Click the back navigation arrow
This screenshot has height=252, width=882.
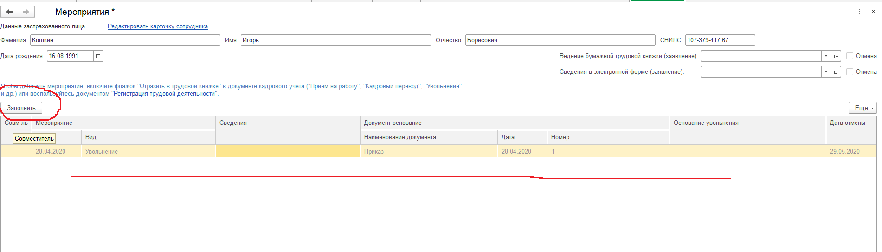pyautogui.click(x=9, y=12)
